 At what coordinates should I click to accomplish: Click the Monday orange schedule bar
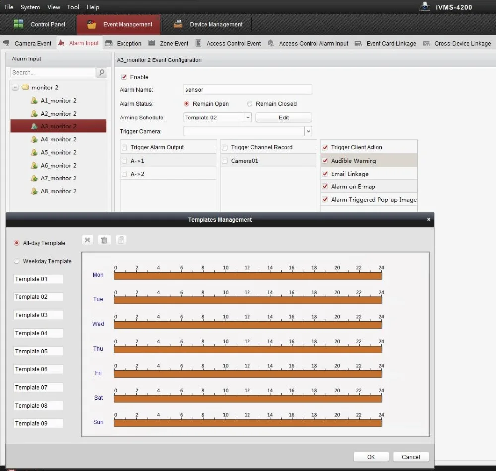pos(248,276)
